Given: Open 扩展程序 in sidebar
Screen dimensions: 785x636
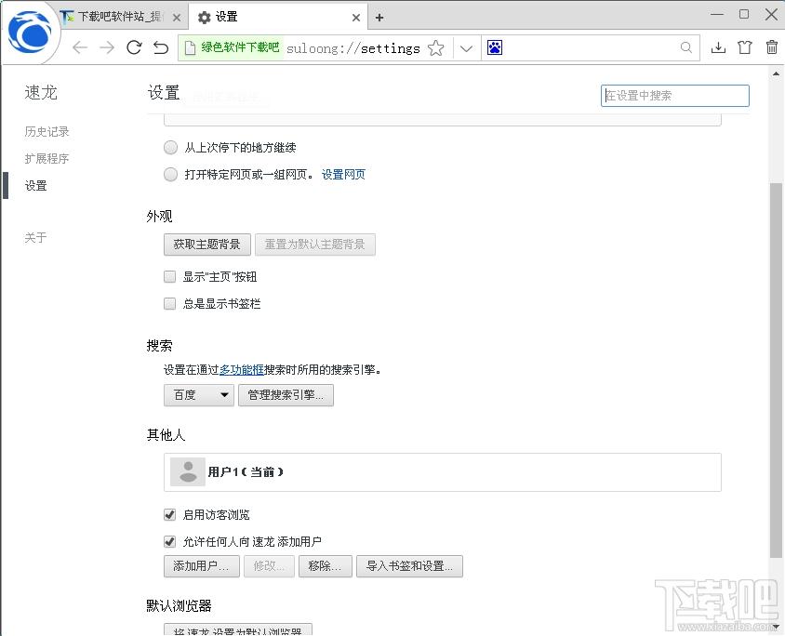Looking at the screenshot, I should click(47, 159).
